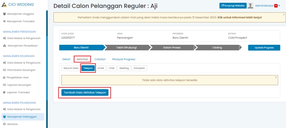
Task: Close the no telephone activity alert
Action: click(276, 77)
